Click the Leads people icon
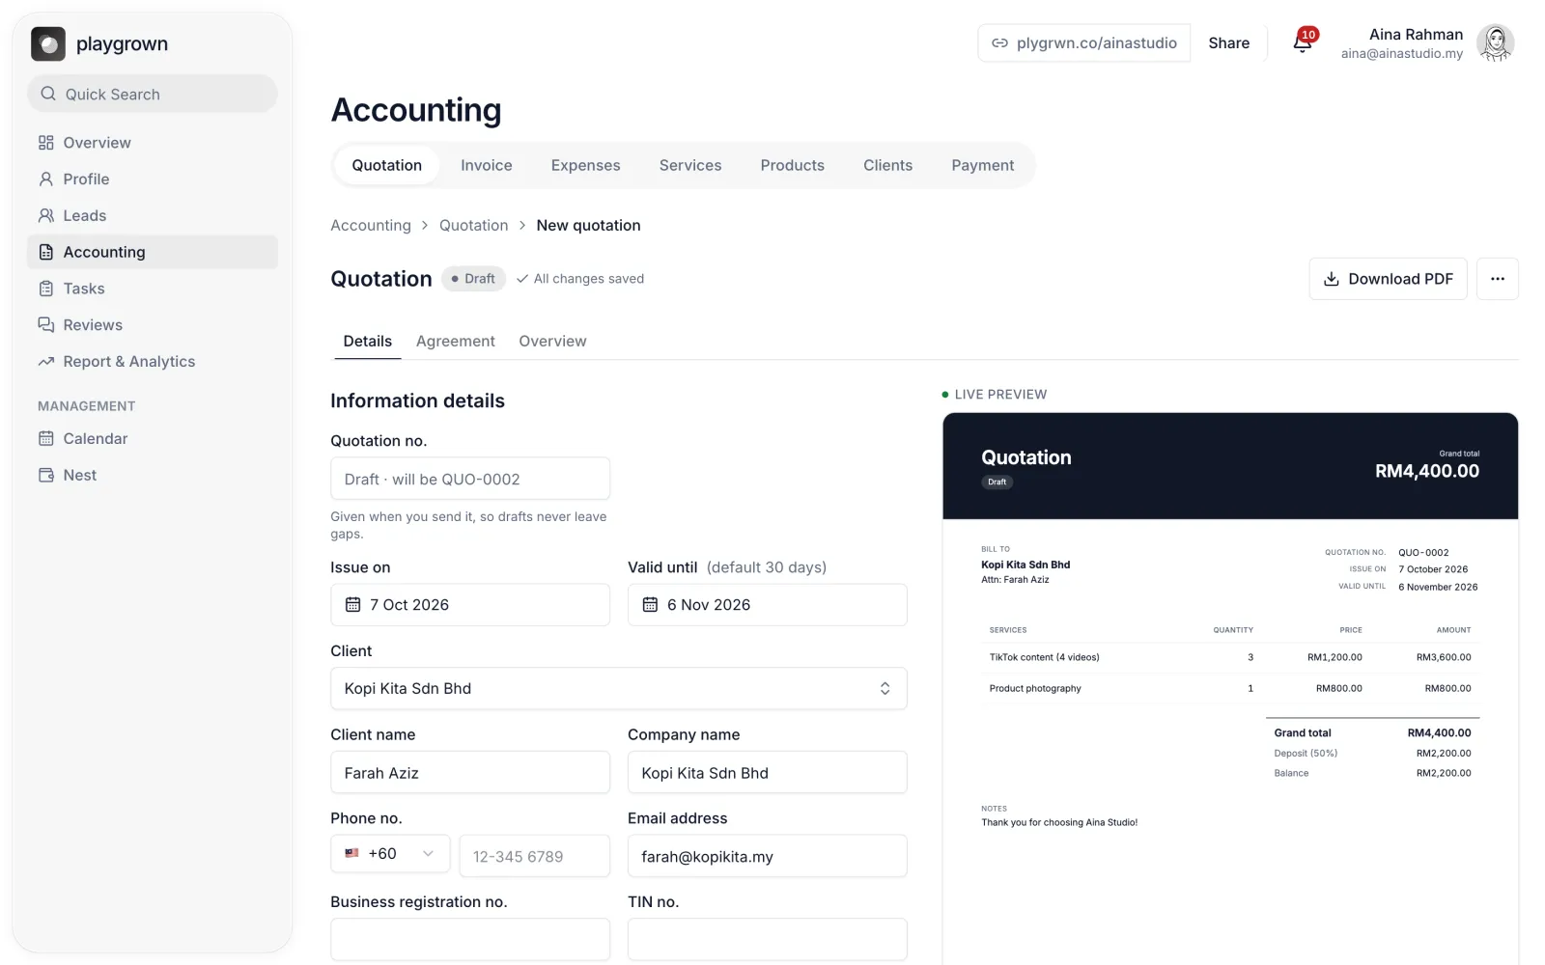The image size is (1545, 965). (45, 216)
